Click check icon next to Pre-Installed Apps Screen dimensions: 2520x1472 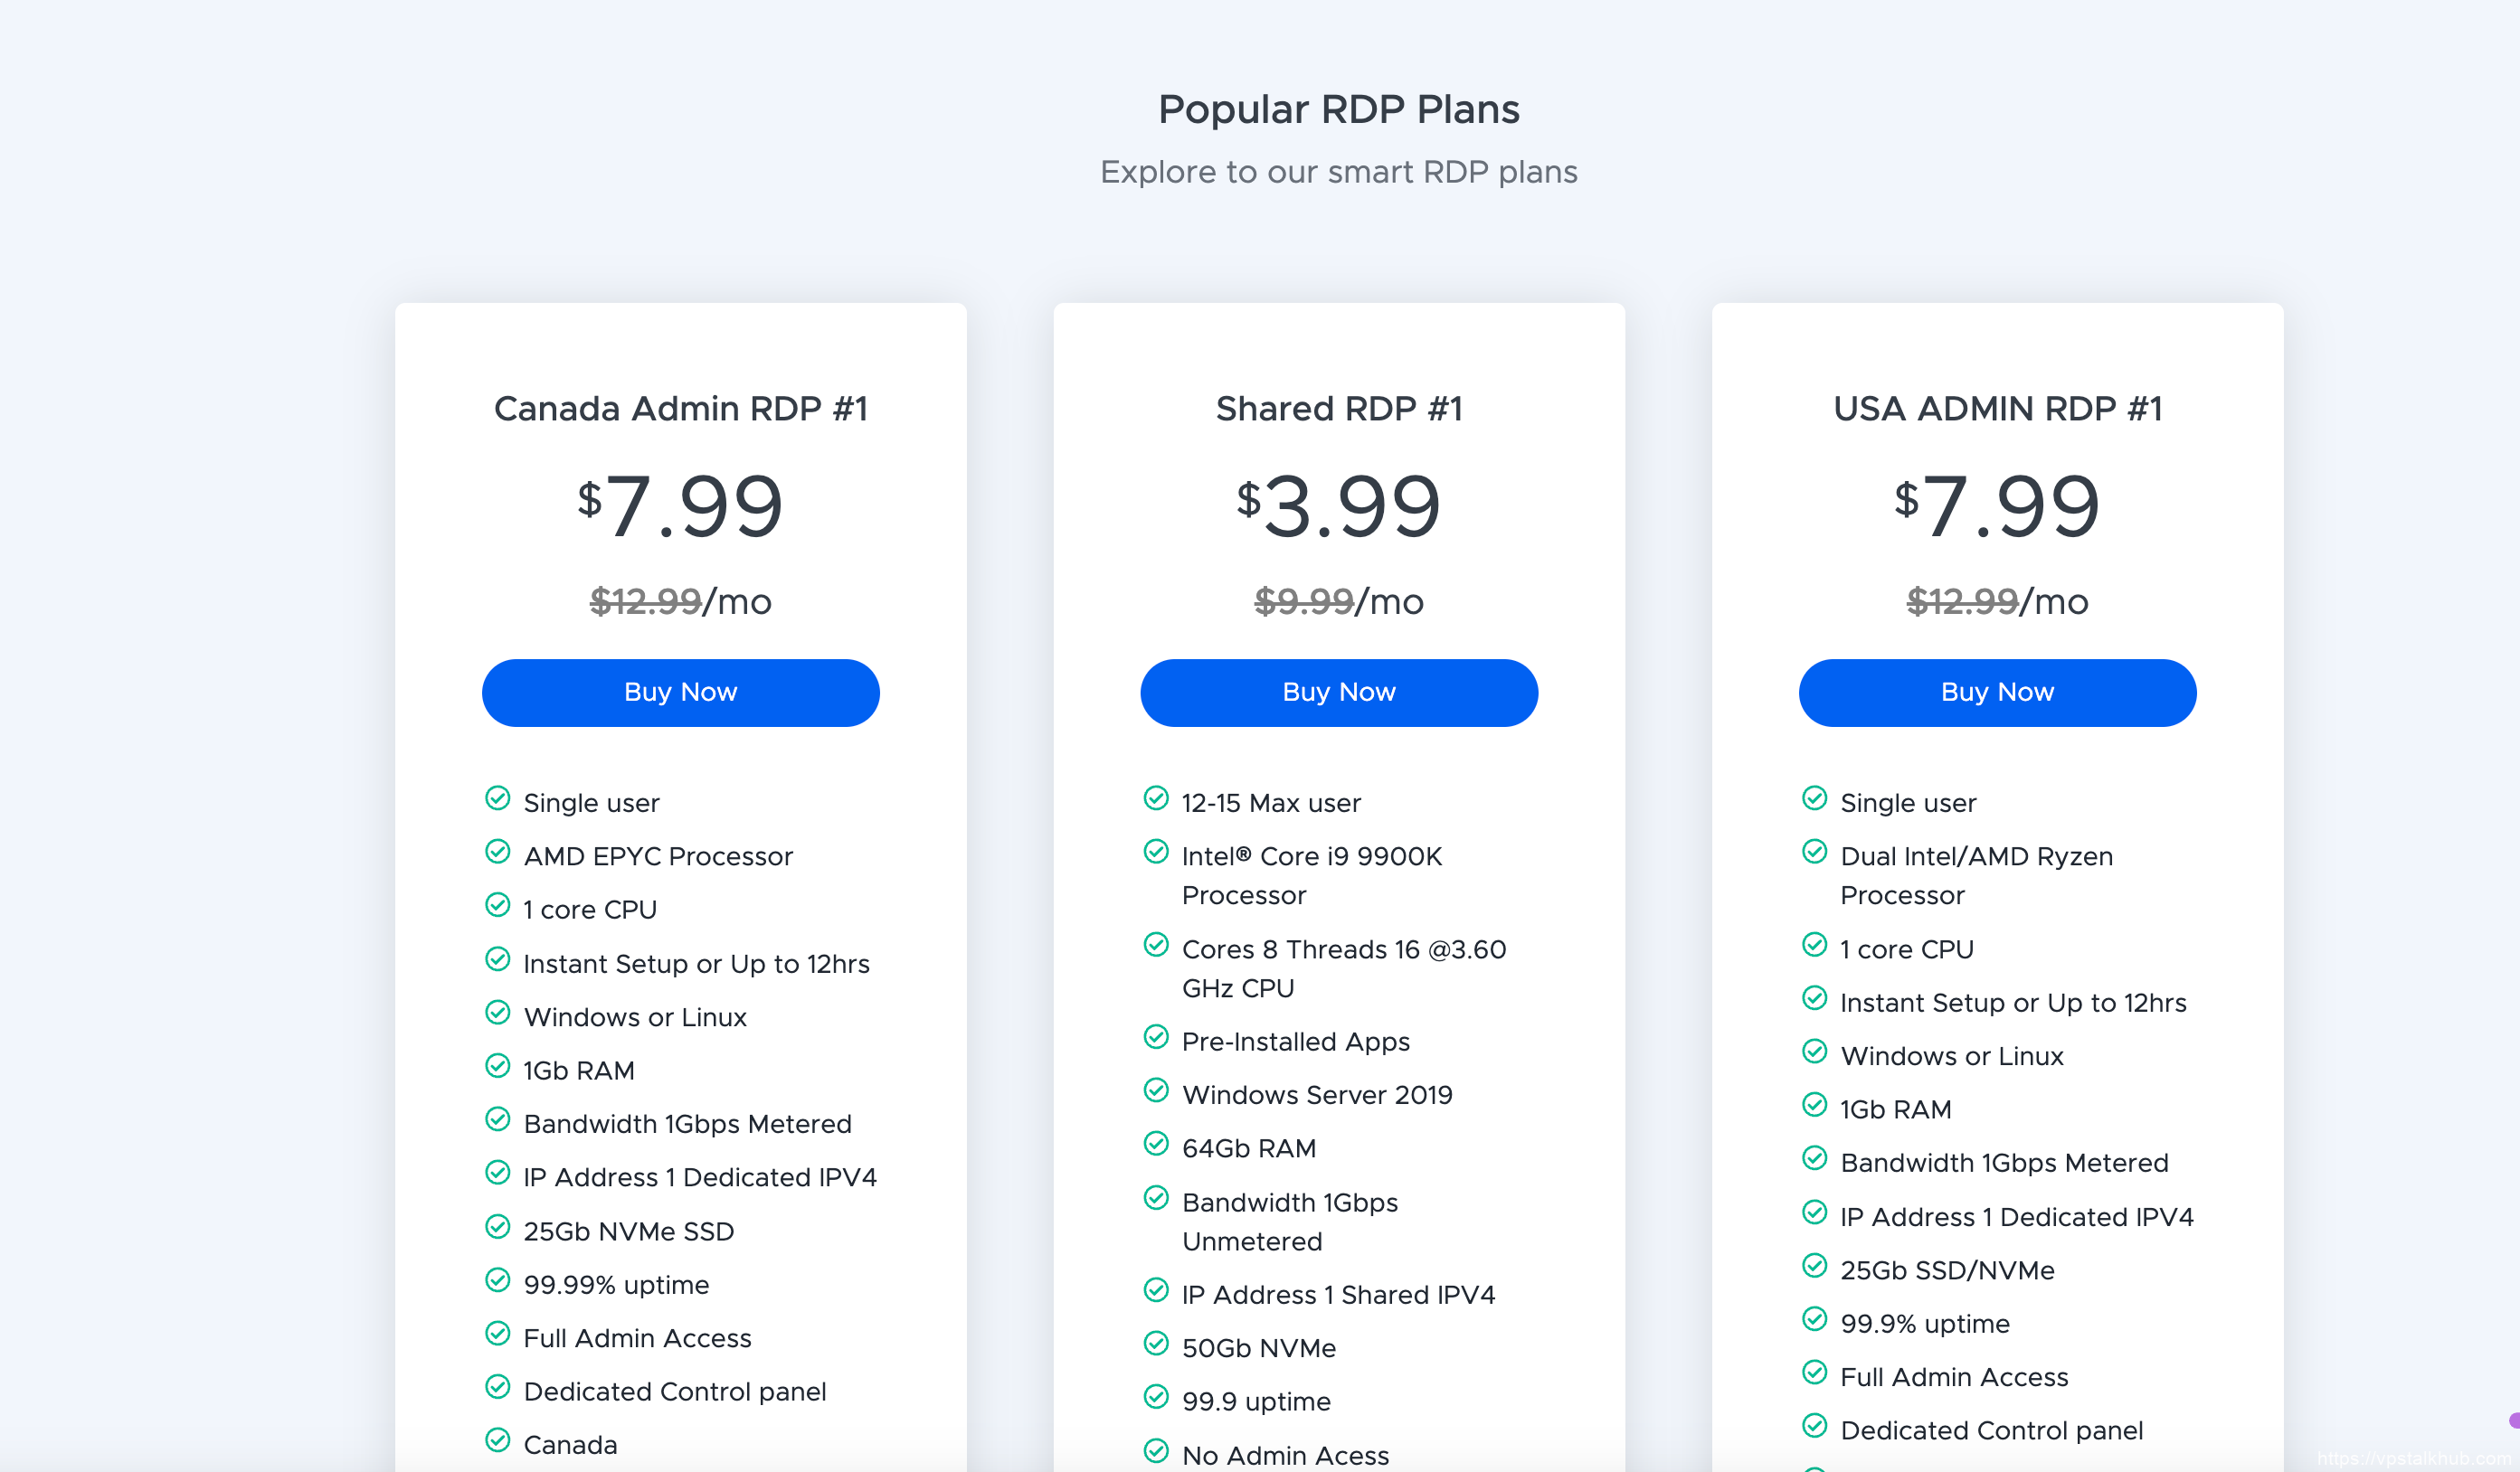pyautogui.click(x=1155, y=1037)
